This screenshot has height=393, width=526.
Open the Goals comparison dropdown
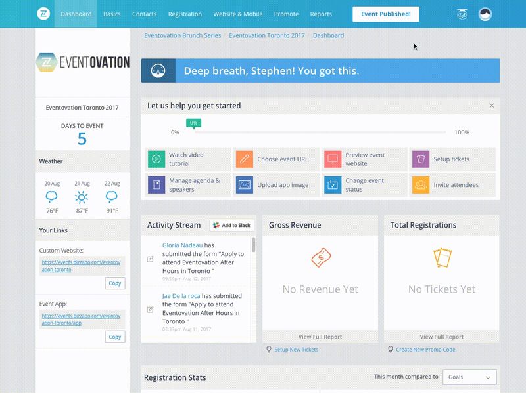[469, 377]
